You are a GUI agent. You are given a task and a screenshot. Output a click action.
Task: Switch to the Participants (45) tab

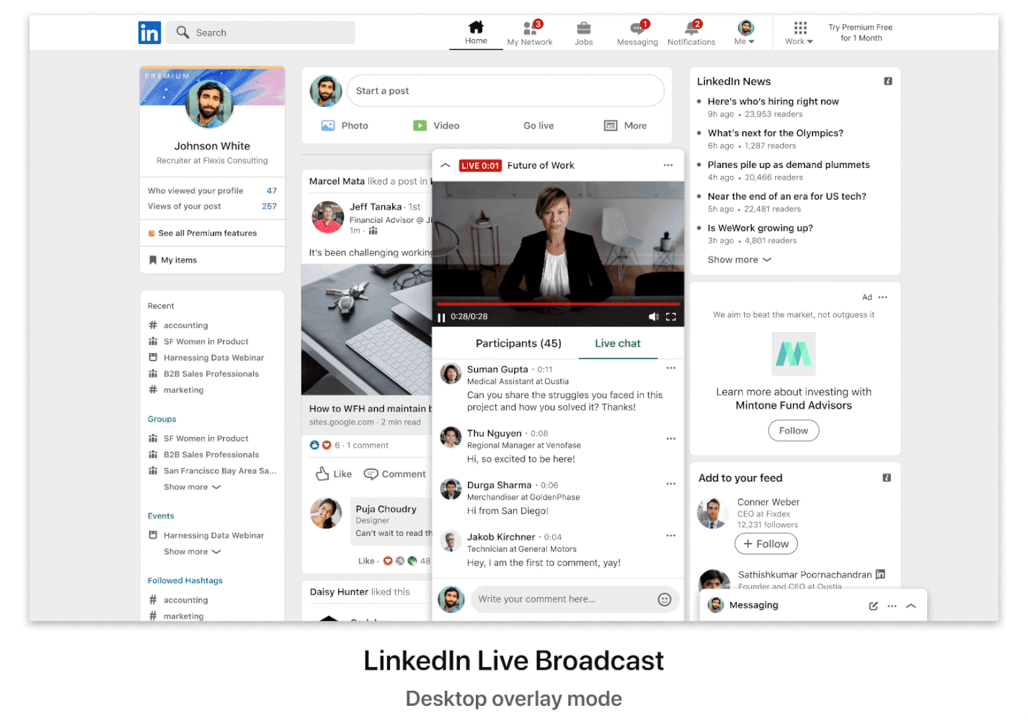[518, 343]
